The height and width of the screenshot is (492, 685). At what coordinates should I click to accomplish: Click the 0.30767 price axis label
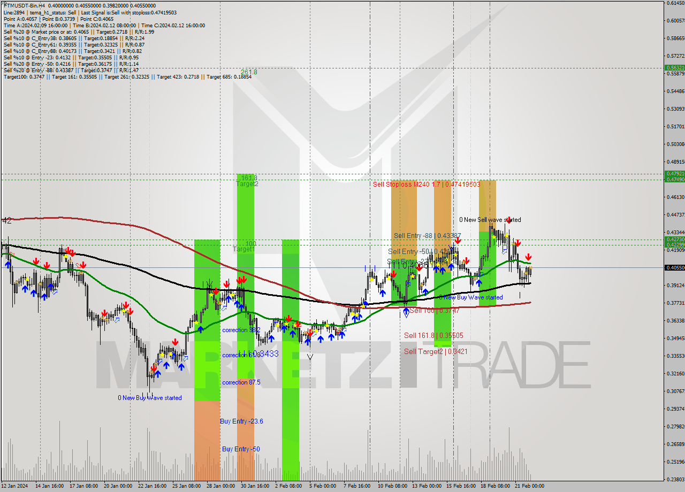[675, 391]
